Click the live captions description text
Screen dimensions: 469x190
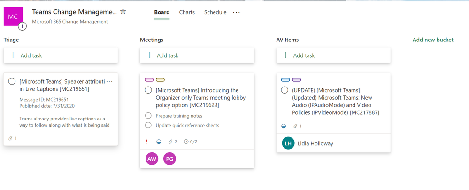click(x=64, y=122)
